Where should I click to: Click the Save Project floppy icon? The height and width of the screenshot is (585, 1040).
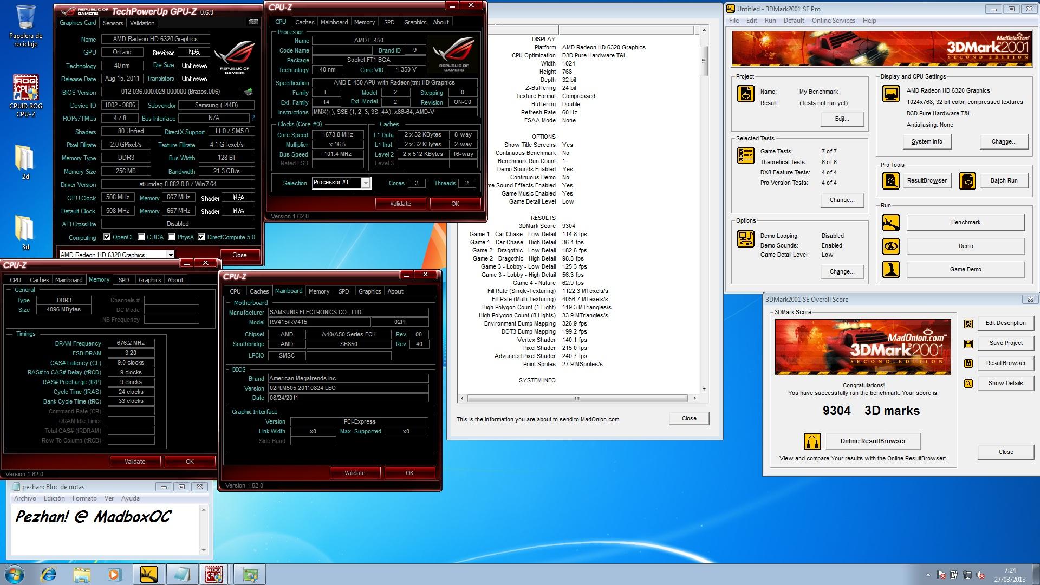click(968, 343)
